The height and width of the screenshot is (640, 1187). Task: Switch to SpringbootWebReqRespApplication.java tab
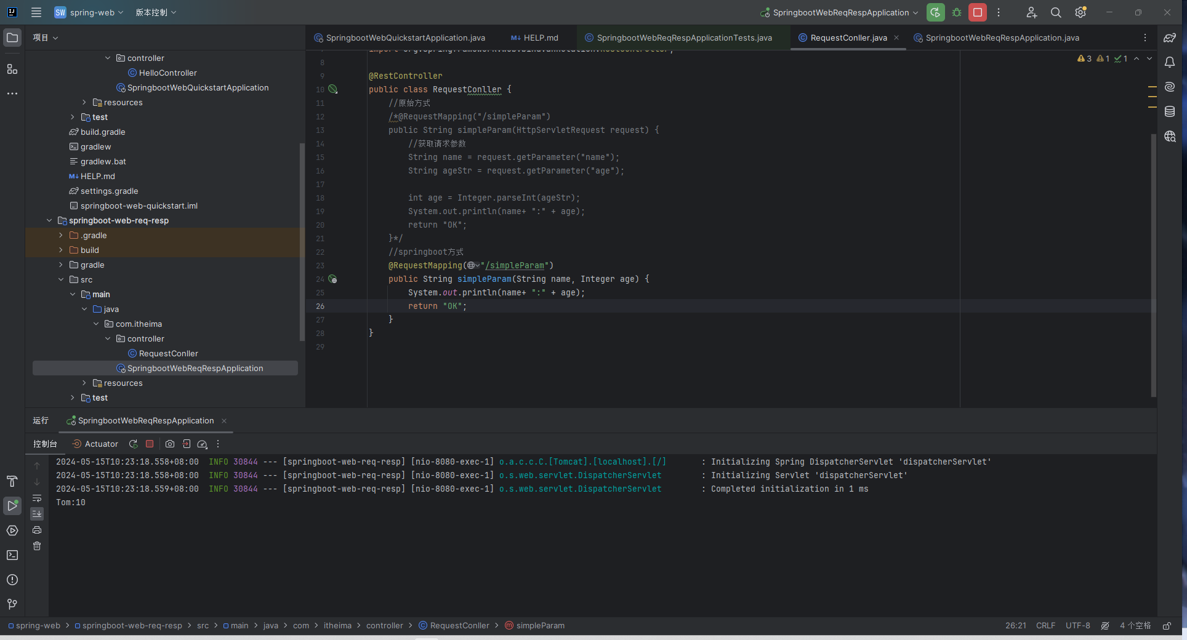[x=996, y=38]
